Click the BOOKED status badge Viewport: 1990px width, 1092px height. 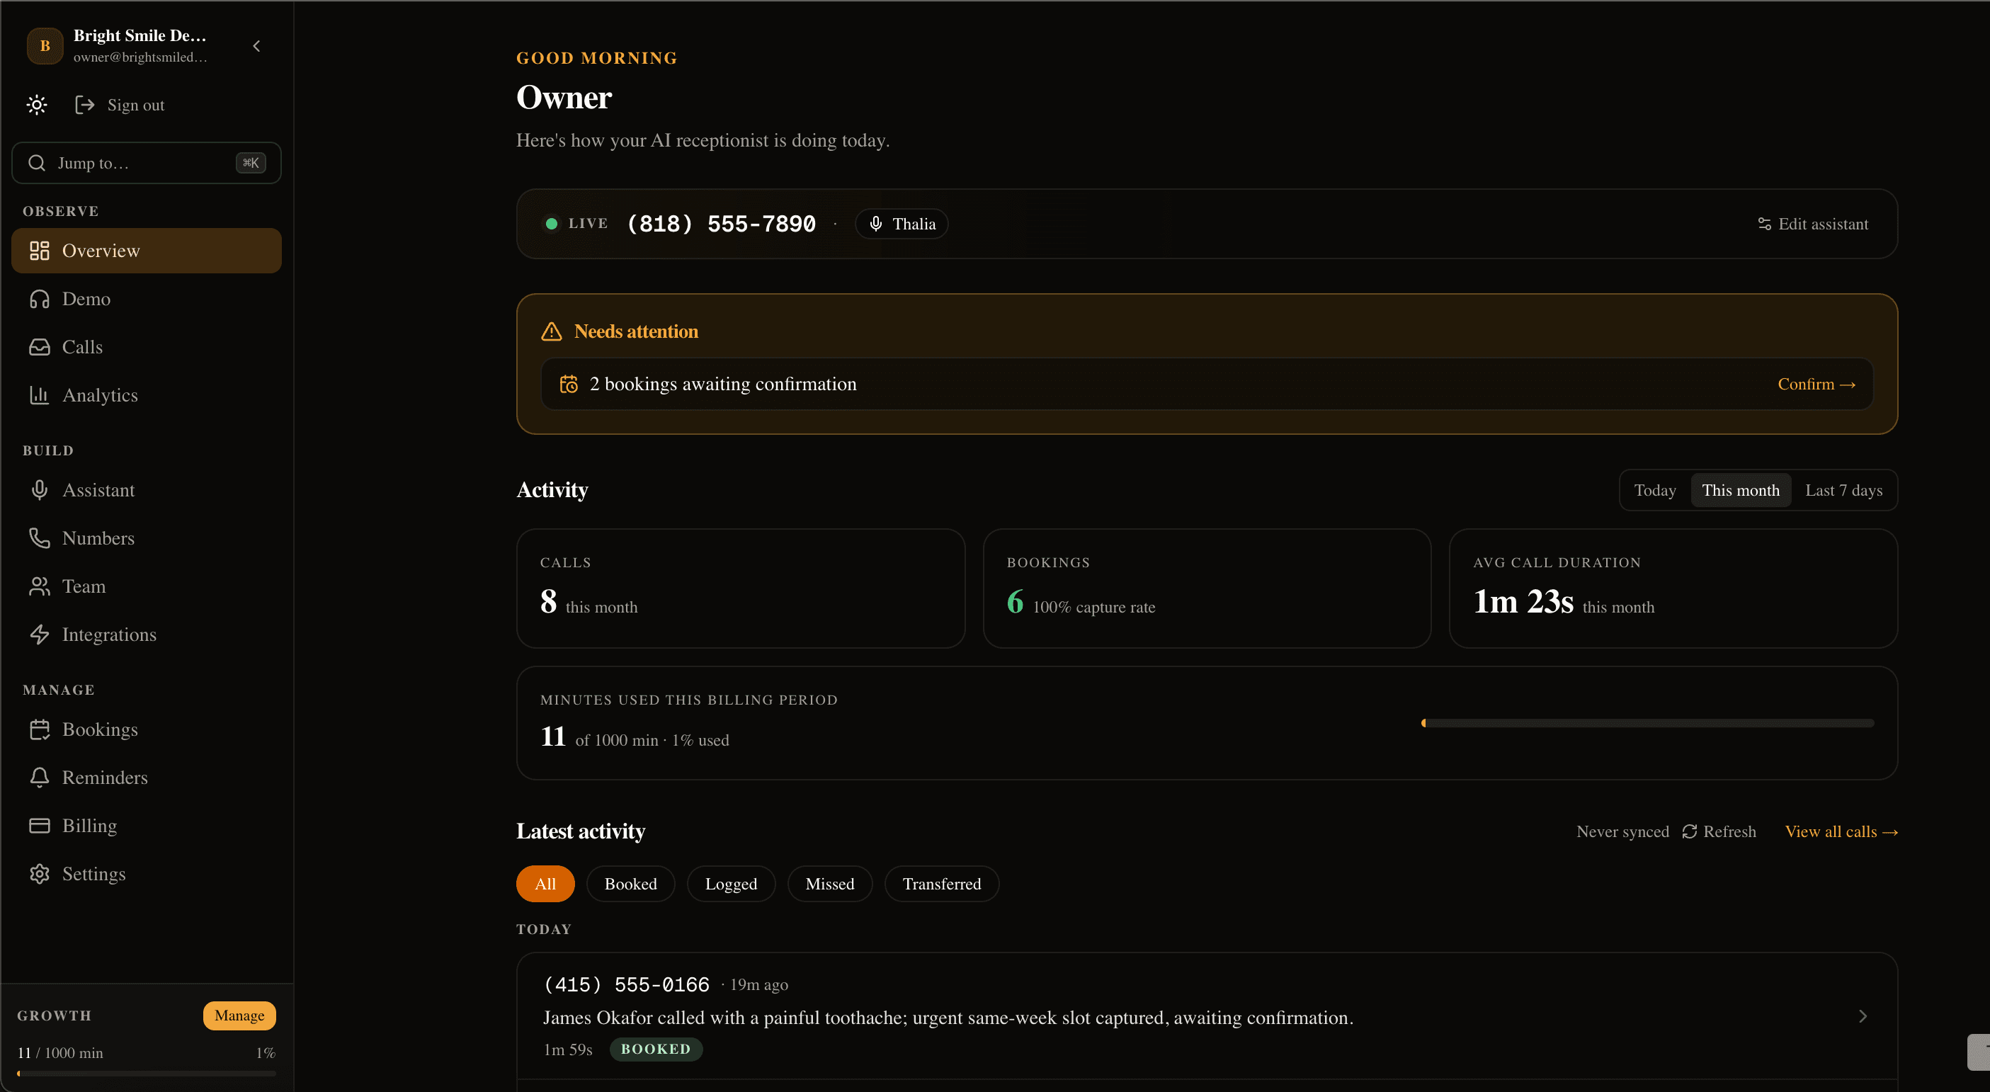pyautogui.click(x=656, y=1050)
